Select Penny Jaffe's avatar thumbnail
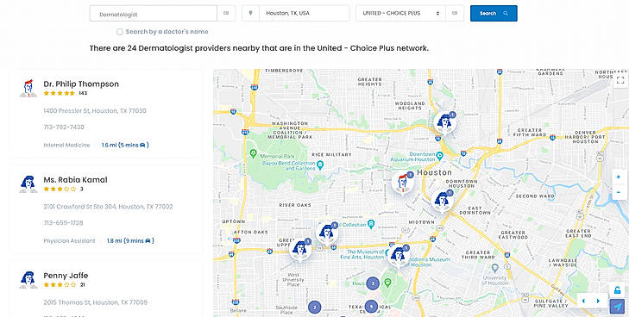Screen dimensions: 629x317 coord(28,280)
